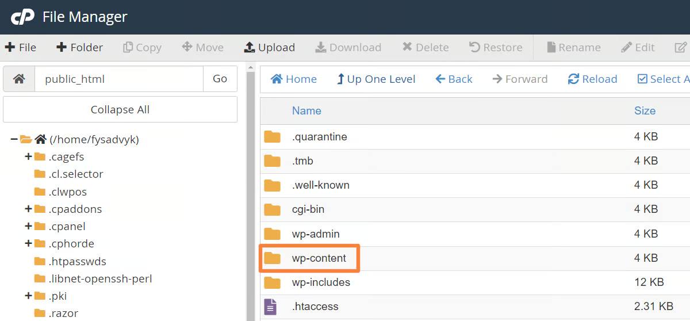Create a new file with +File
The width and height of the screenshot is (690, 321).
[x=20, y=47]
